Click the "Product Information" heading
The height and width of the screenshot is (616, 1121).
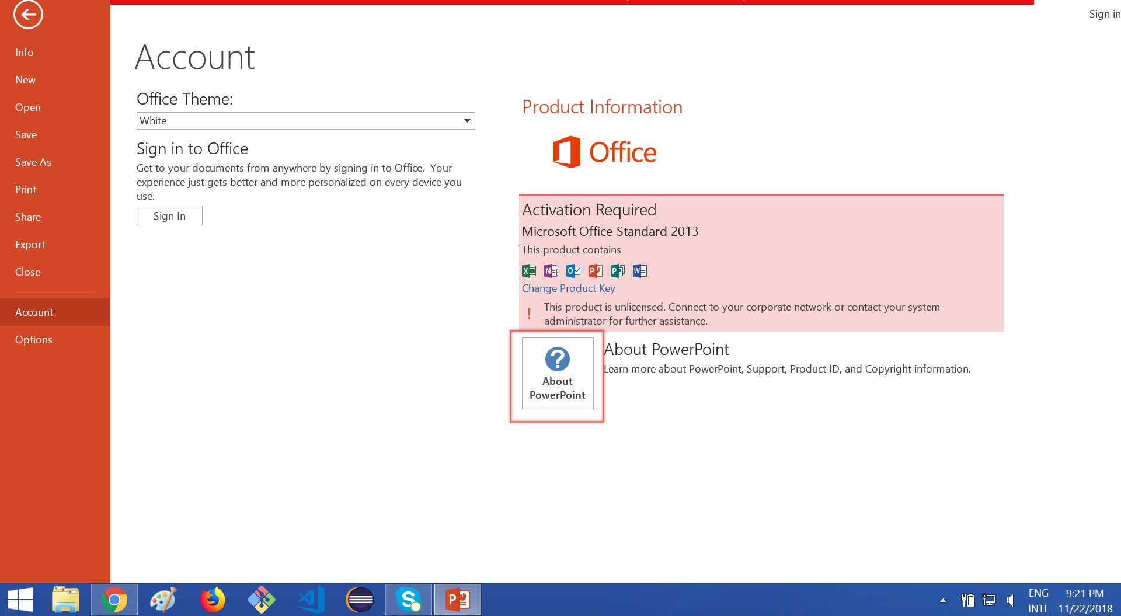pyautogui.click(x=603, y=107)
